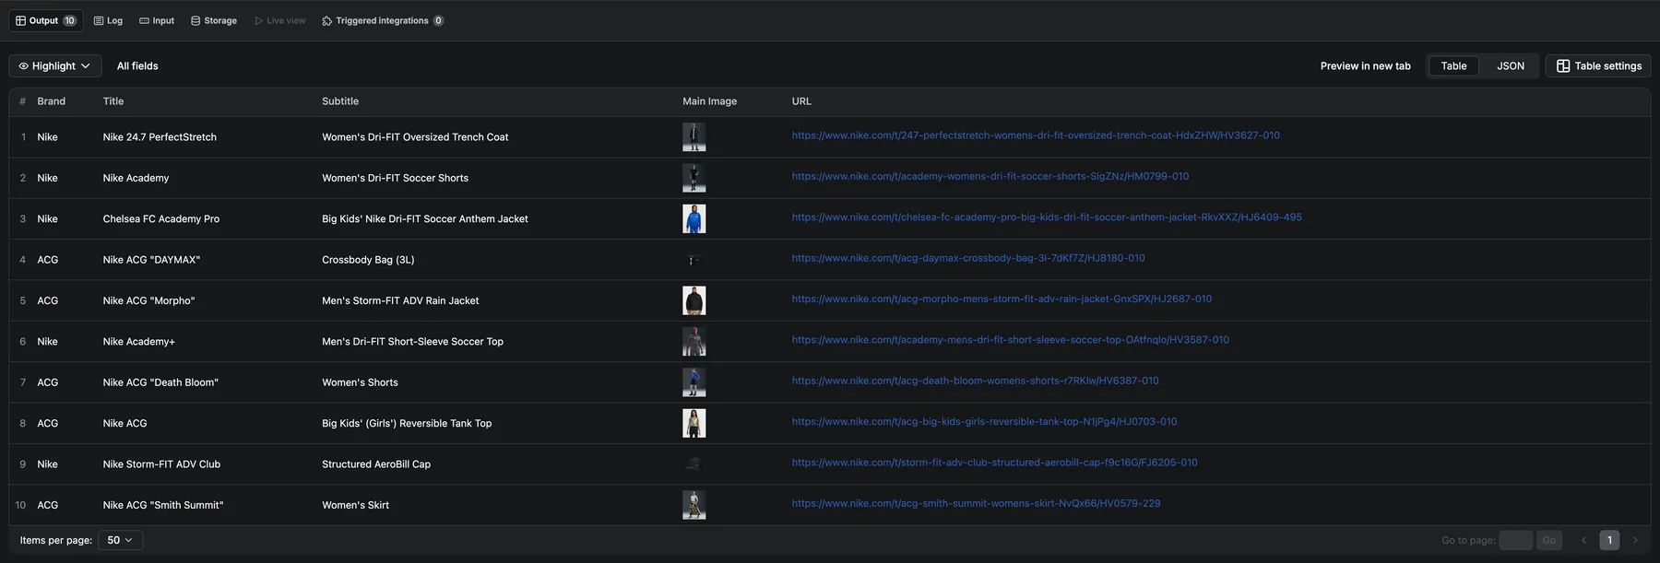
Task: Click the Subtitle column header
Action: 340,101
